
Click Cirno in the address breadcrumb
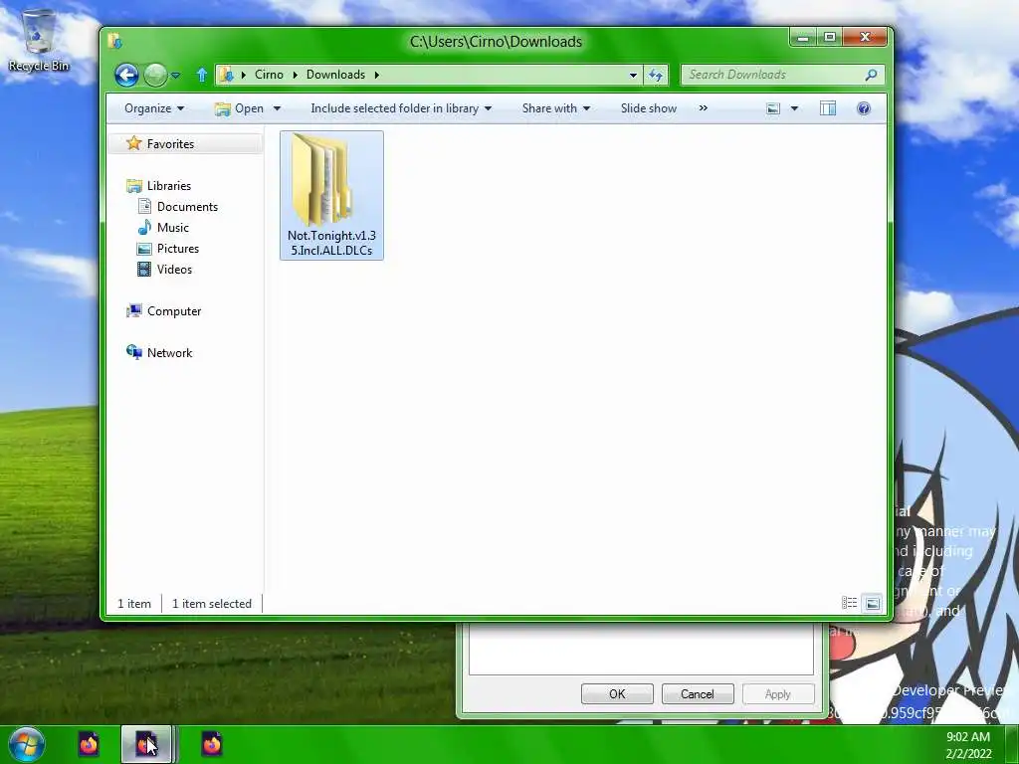[269, 75]
